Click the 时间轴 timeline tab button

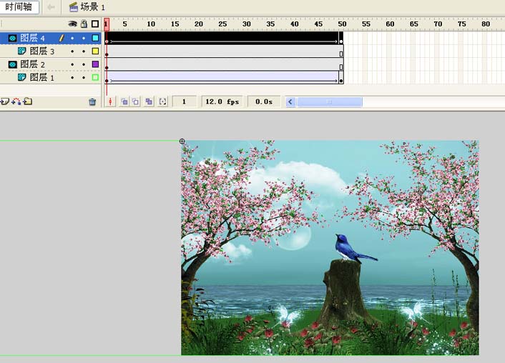19,6
